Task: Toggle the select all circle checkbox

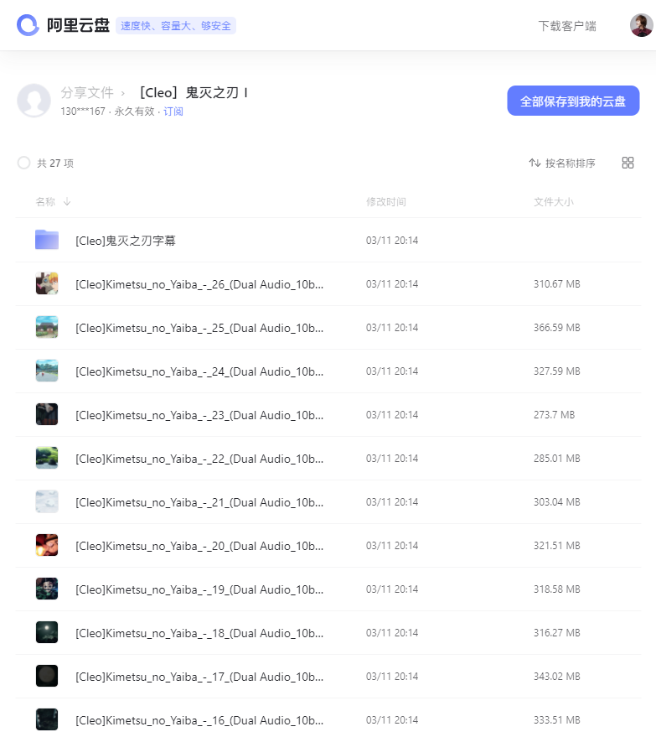Action: (24, 163)
